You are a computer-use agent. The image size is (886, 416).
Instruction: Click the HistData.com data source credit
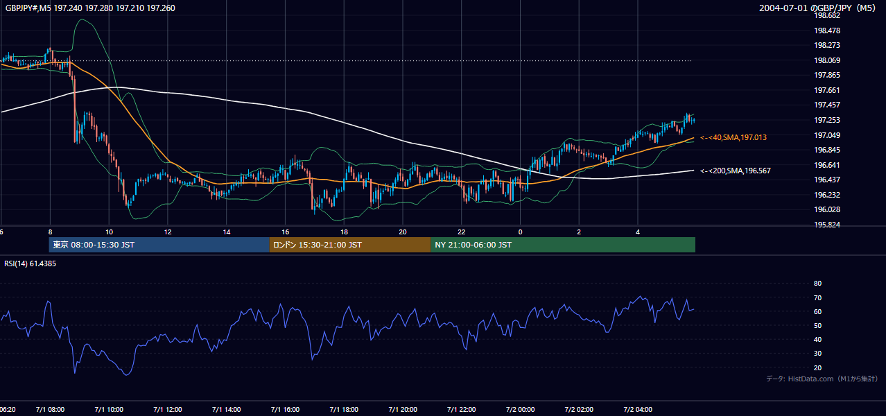click(822, 379)
